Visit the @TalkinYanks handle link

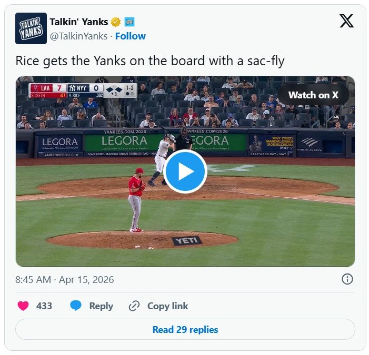[x=79, y=36]
